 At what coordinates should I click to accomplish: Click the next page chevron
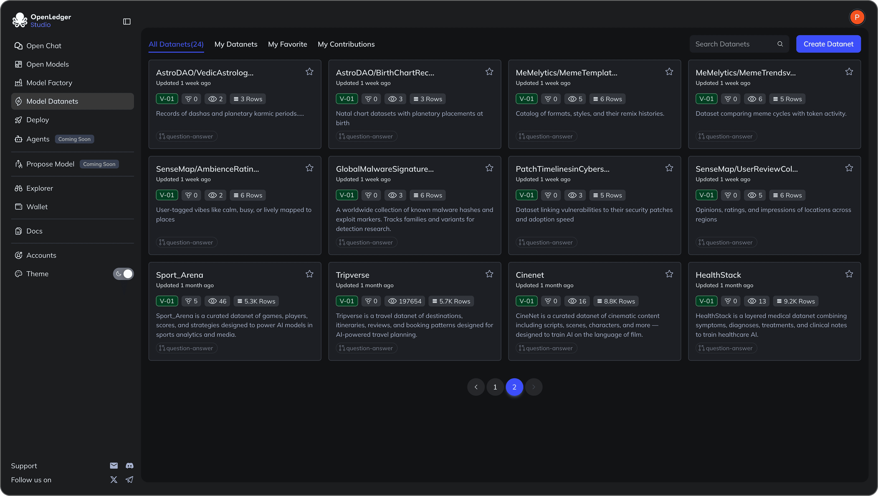coord(533,387)
